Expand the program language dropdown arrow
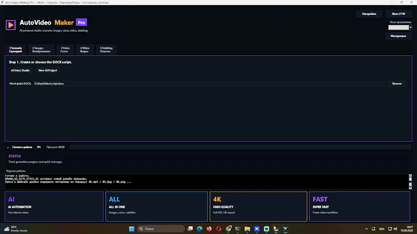417x234 pixels. point(410,28)
